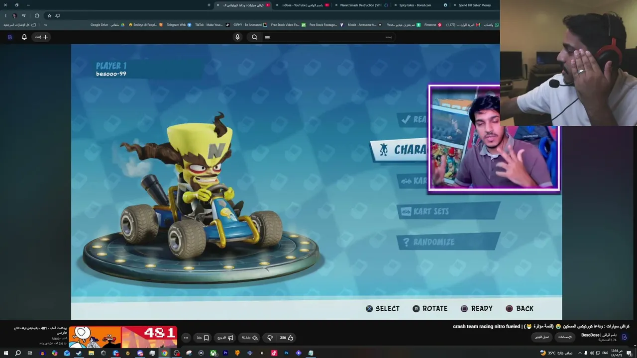Like the video with 356 likes
This screenshot has width=637, height=358.
(x=286, y=338)
